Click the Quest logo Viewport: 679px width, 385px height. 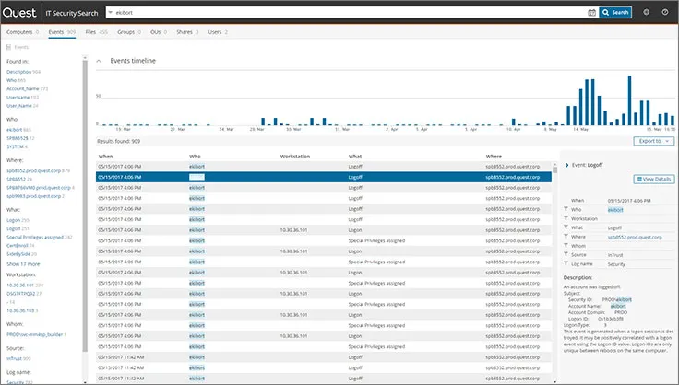(20, 12)
